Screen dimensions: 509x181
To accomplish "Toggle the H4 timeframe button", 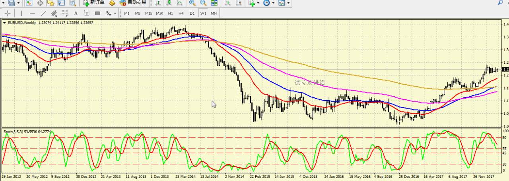I will pyautogui.click(x=181, y=13).
